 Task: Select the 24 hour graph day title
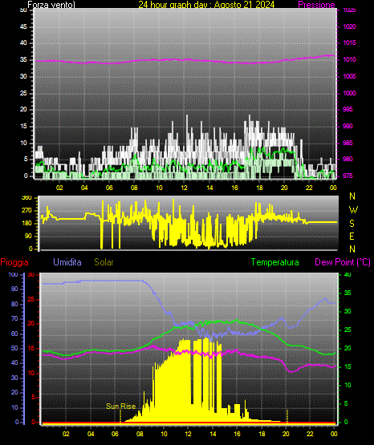(206, 5)
